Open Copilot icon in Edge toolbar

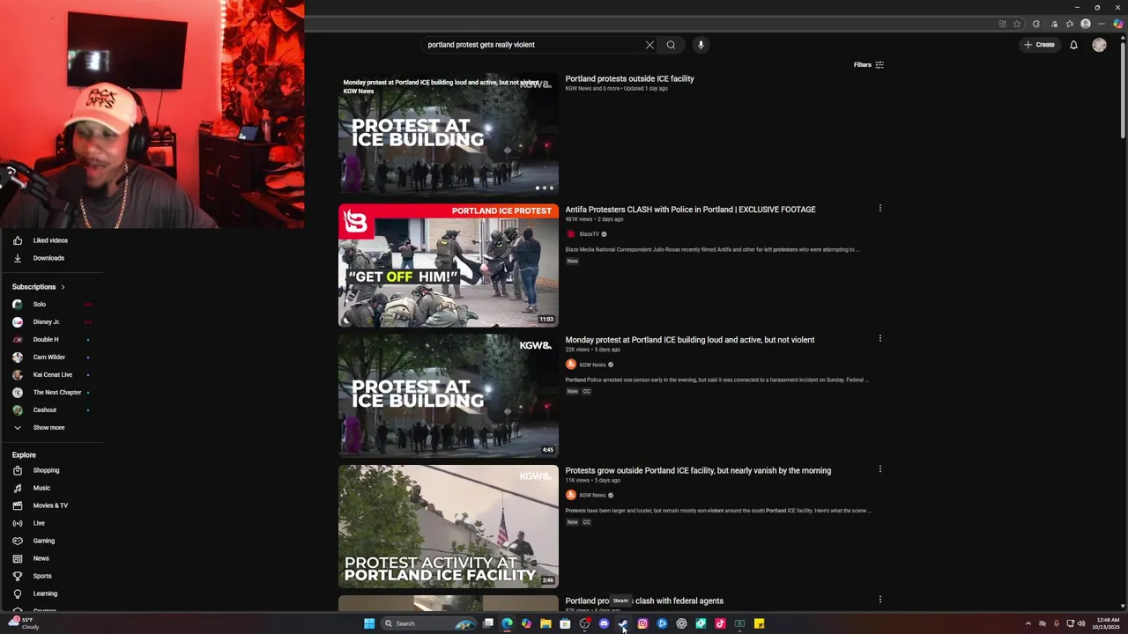[1117, 24]
